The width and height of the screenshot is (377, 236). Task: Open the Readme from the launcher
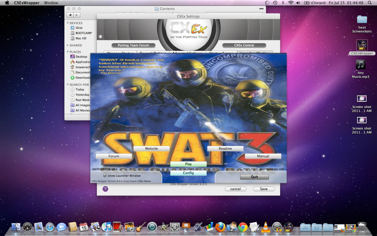click(x=225, y=149)
